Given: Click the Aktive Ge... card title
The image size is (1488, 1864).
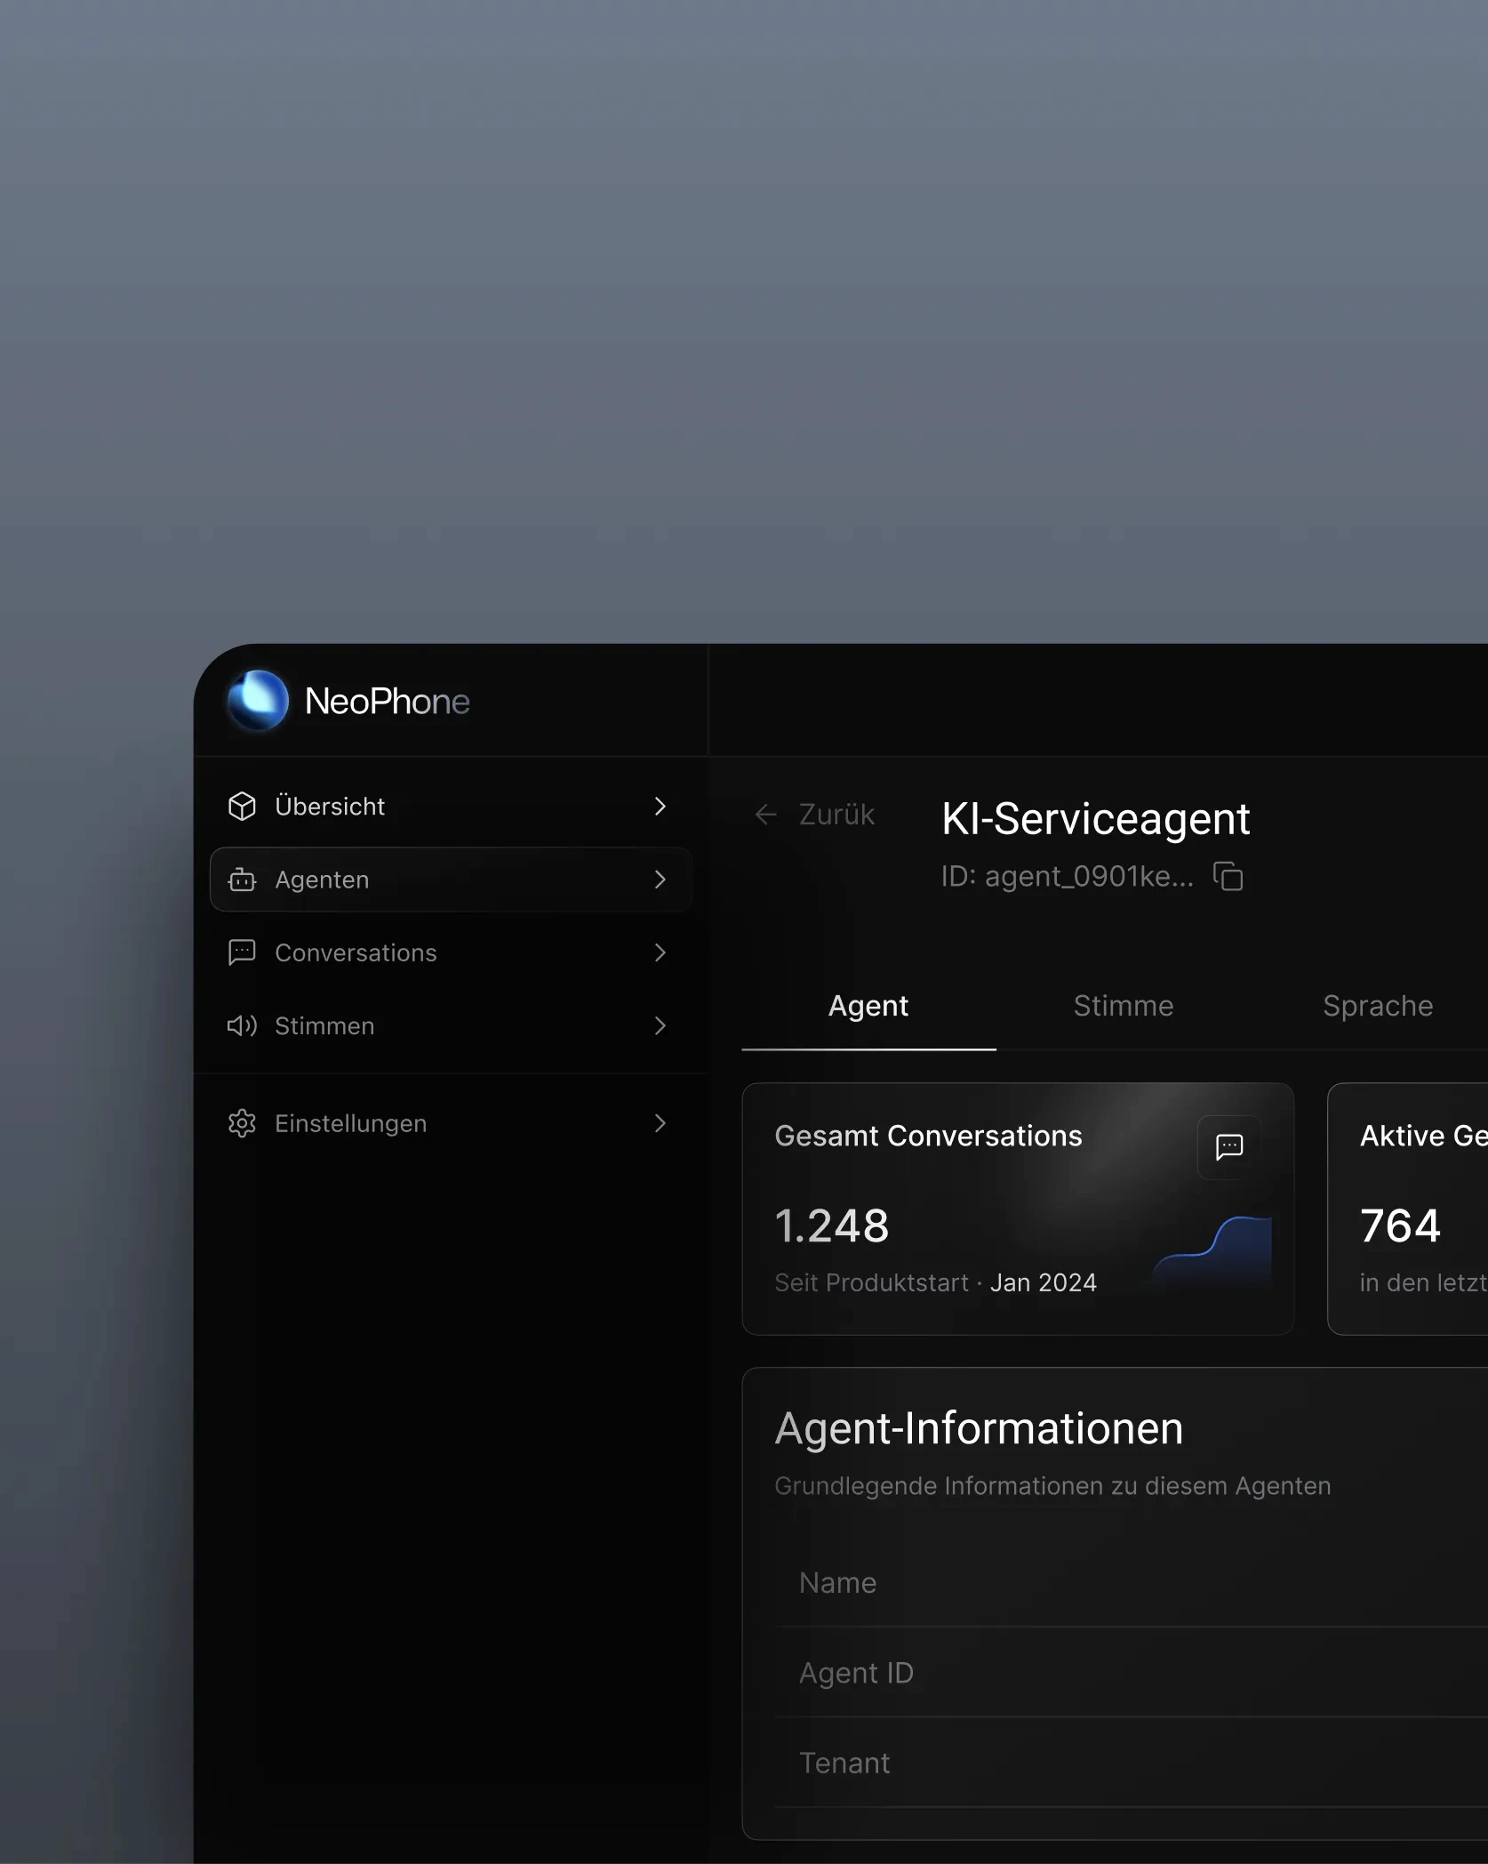Looking at the screenshot, I should pyautogui.click(x=1424, y=1136).
